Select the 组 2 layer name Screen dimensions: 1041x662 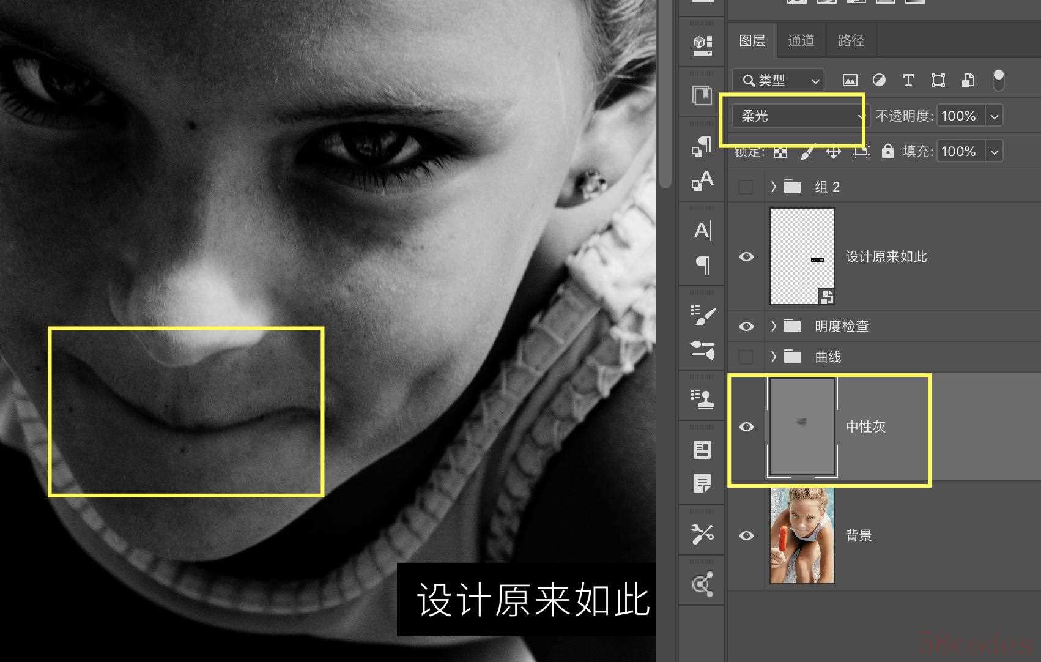pos(828,187)
